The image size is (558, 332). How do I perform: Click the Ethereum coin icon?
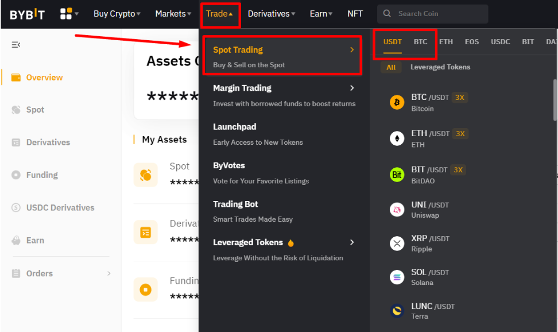click(x=397, y=138)
